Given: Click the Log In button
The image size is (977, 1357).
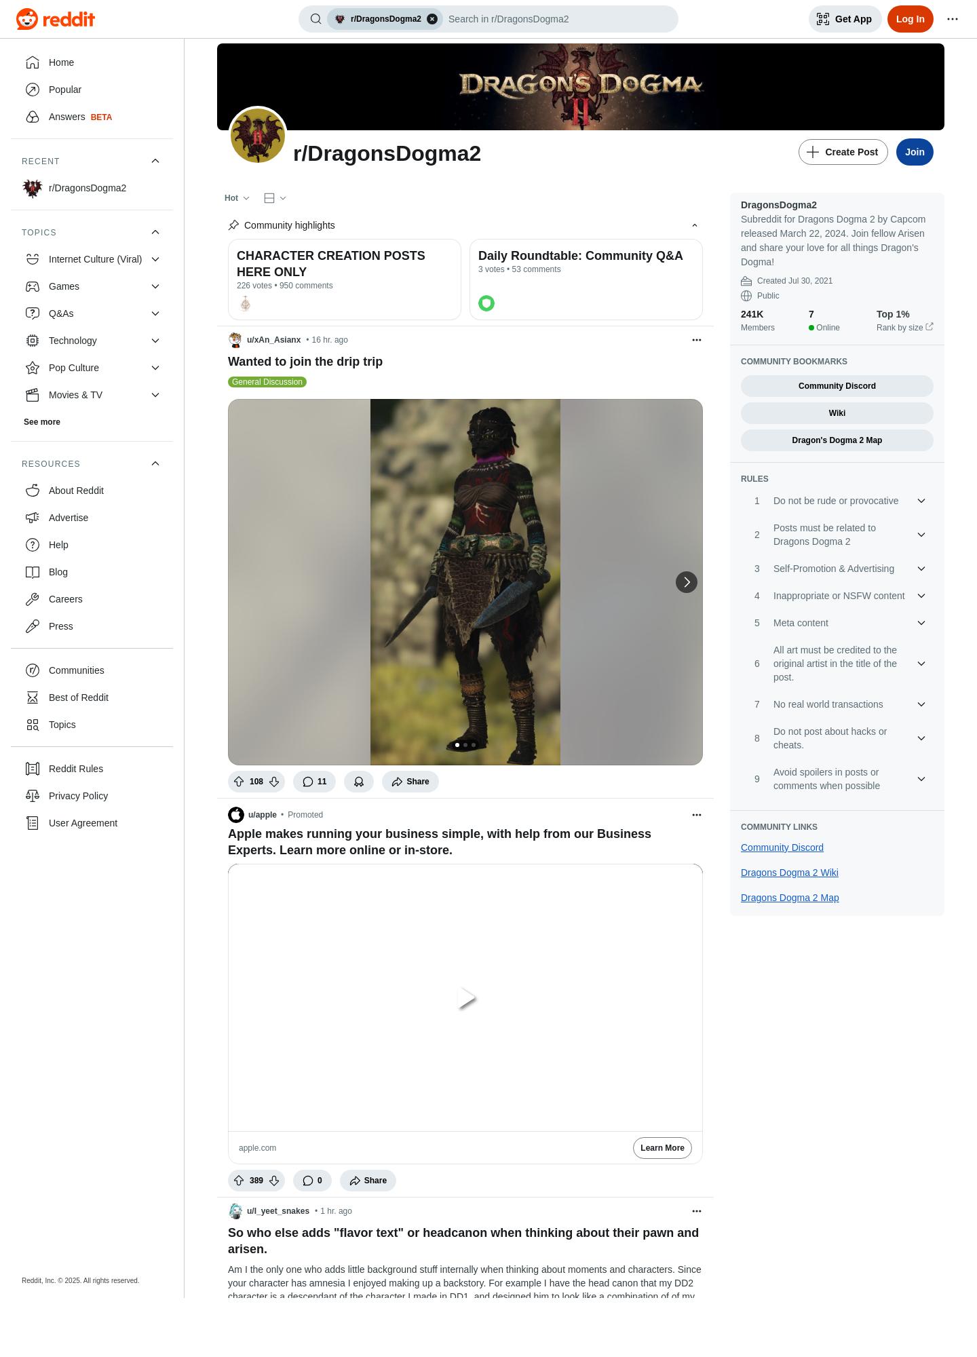Looking at the screenshot, I should [910, 19].
